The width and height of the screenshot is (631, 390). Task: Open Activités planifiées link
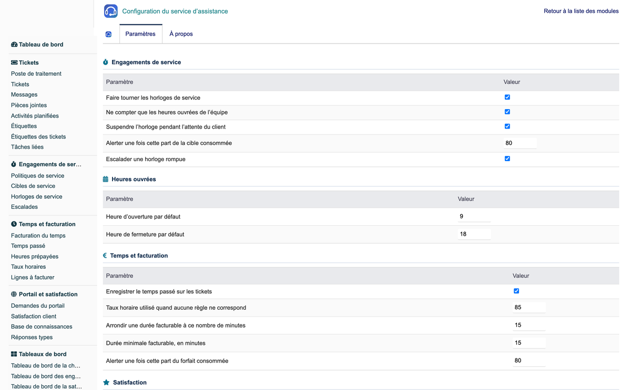pos(35,116)
